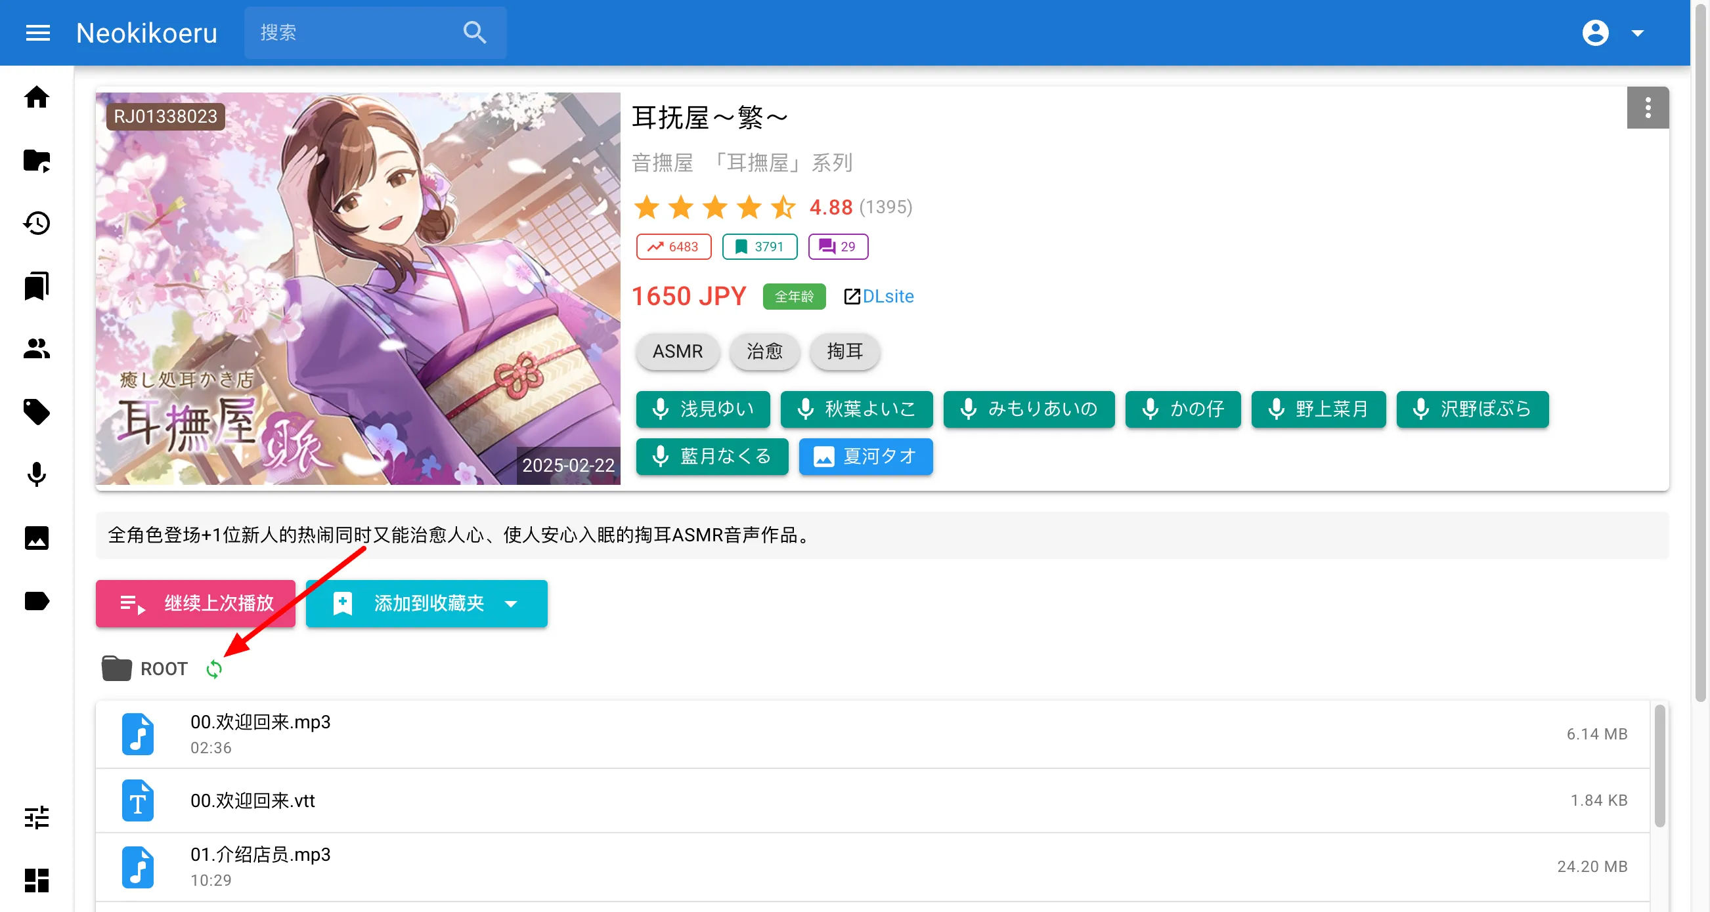
Task: Select the 治愈 tag chip
Action: click(x=765, y=352)
